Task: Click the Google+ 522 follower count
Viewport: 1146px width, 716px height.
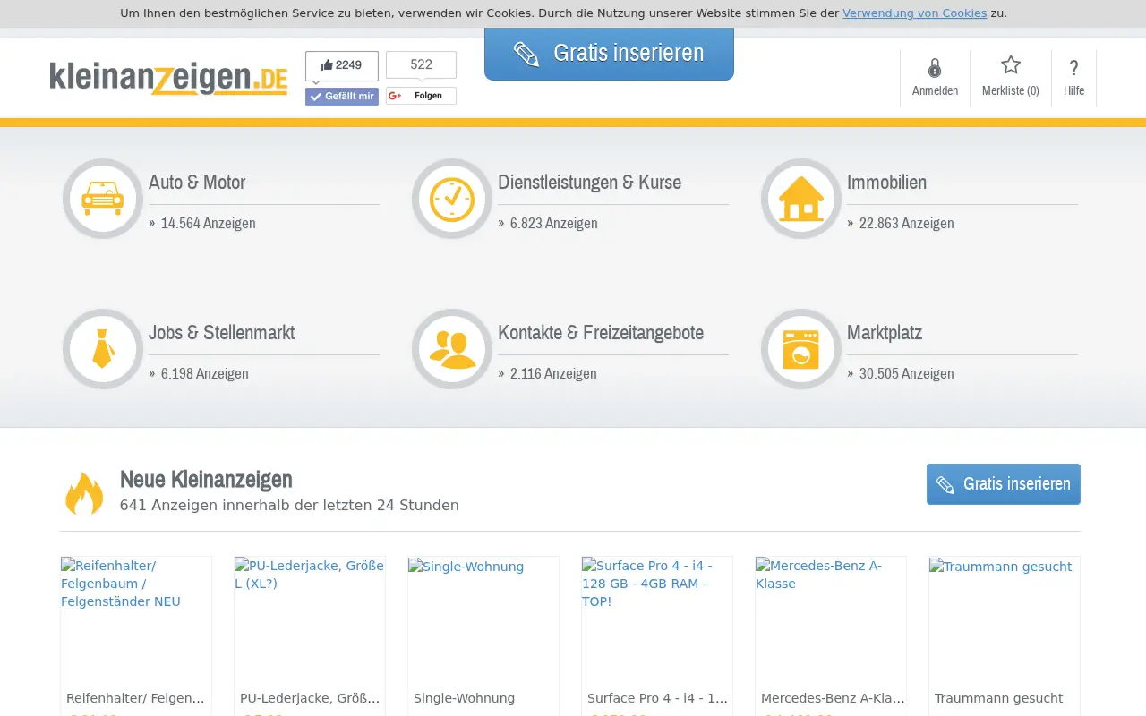Action: 421,64
